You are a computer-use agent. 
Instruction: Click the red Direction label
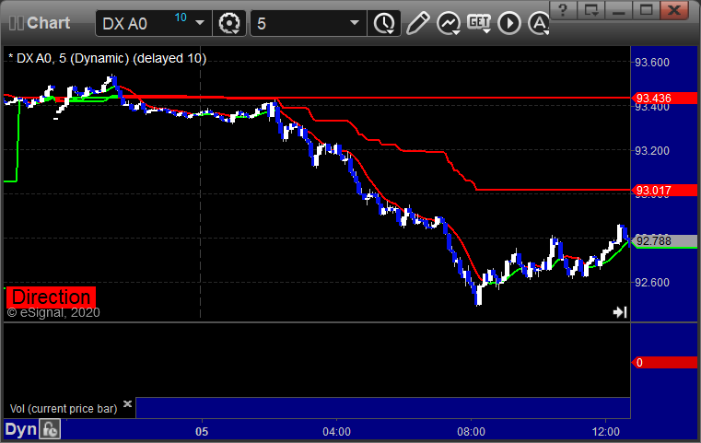51,297
